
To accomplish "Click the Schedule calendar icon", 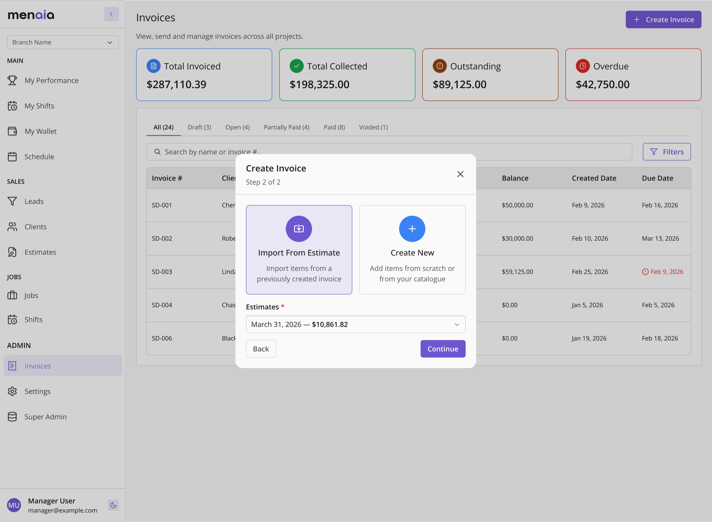I will pyautogui.click(x=12, y=156).
